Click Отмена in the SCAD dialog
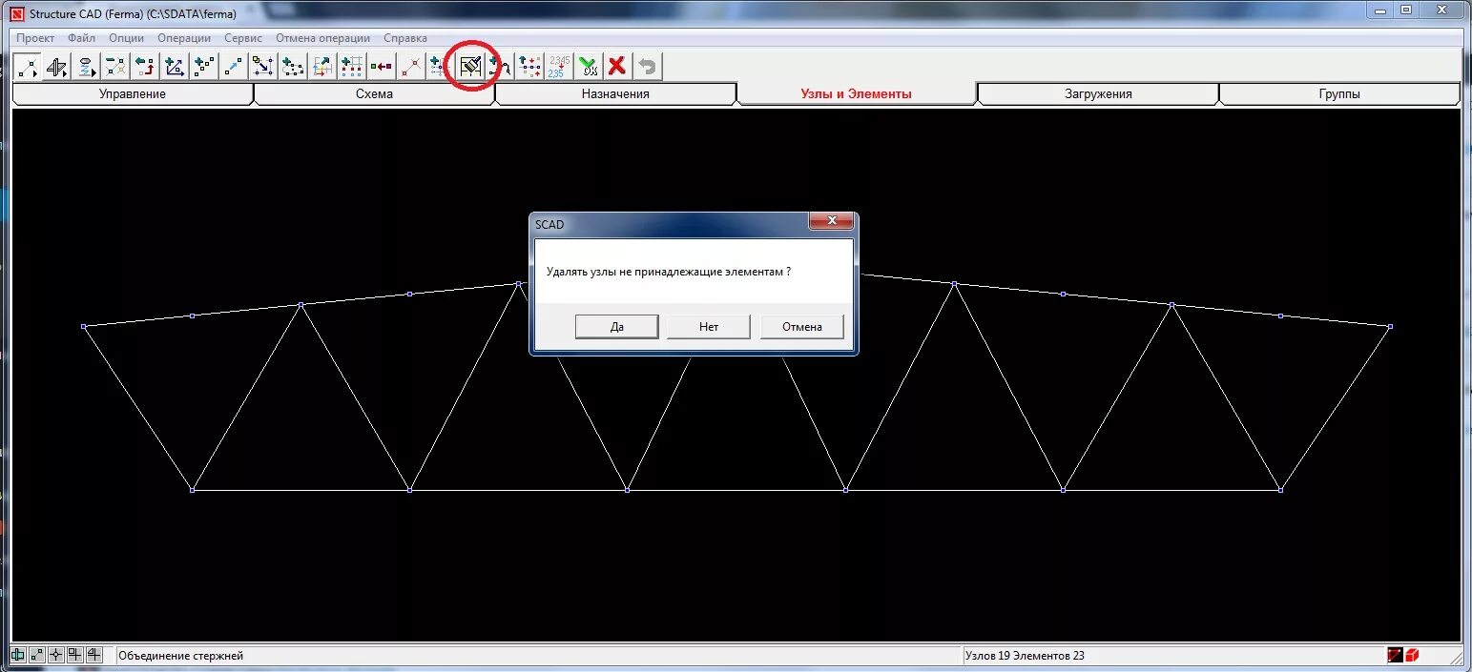The height and width of the screenshot is (672, 1472). point(802,326)
